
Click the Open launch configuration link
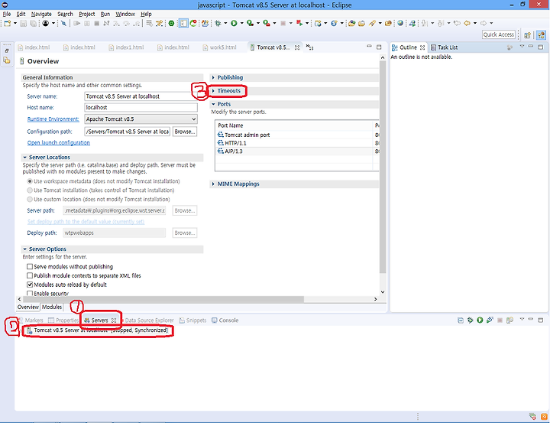59,142
